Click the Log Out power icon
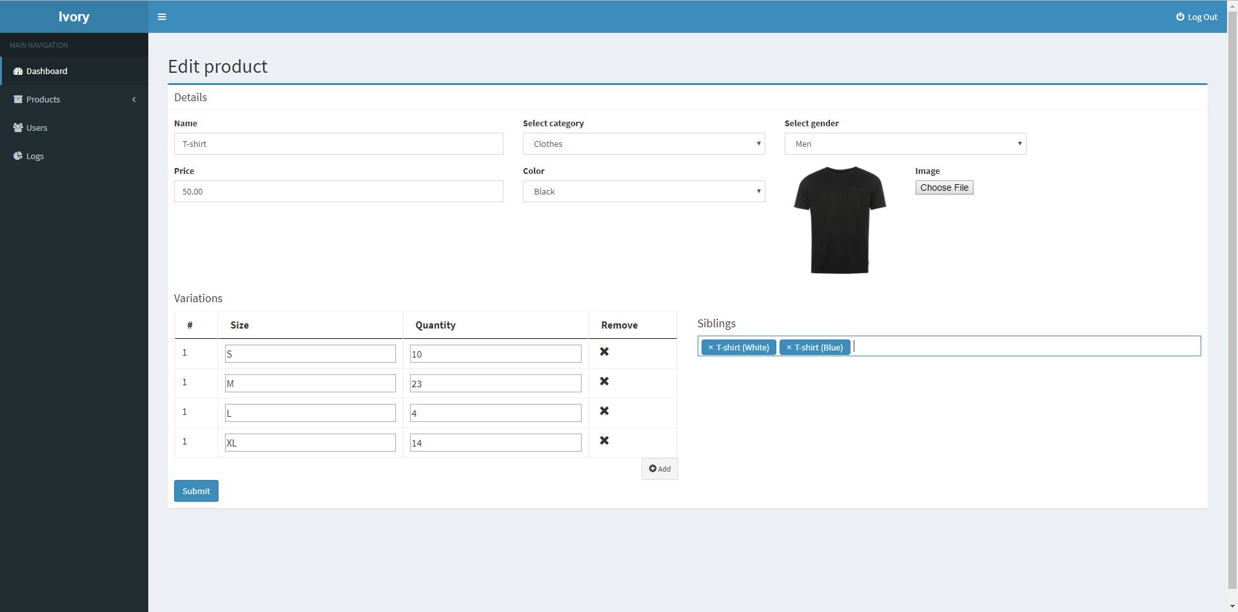The image size is (1238, 612). (x=1180, y=17)
